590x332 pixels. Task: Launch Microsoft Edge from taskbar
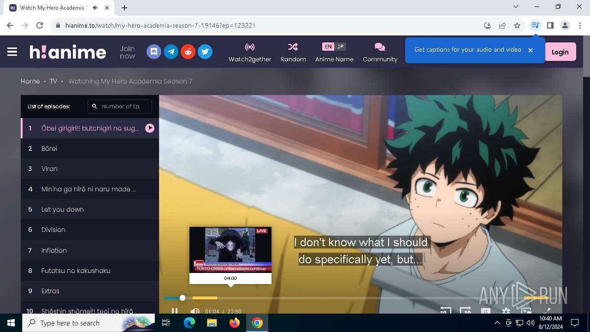click(x=189, y=323)
